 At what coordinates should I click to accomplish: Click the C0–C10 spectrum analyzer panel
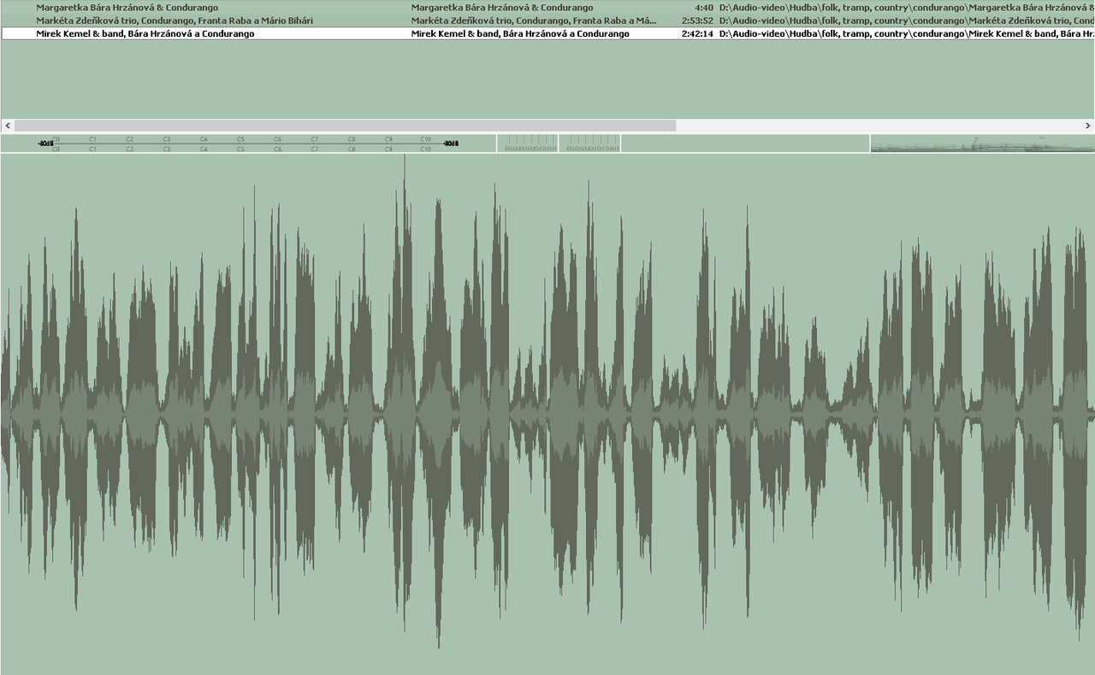(248, 144)
